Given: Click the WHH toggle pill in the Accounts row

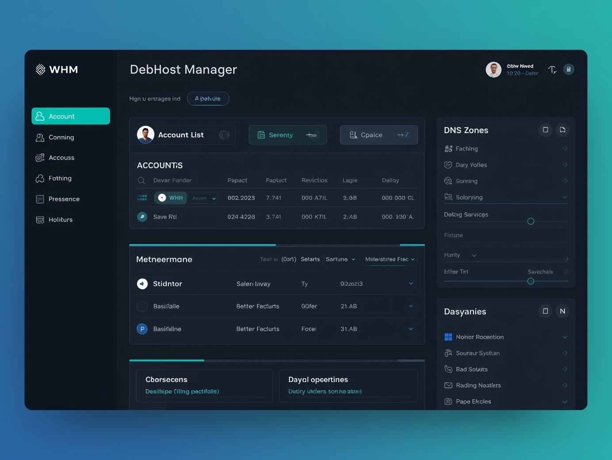Looking at the screenshot, I should pos(170,198).
